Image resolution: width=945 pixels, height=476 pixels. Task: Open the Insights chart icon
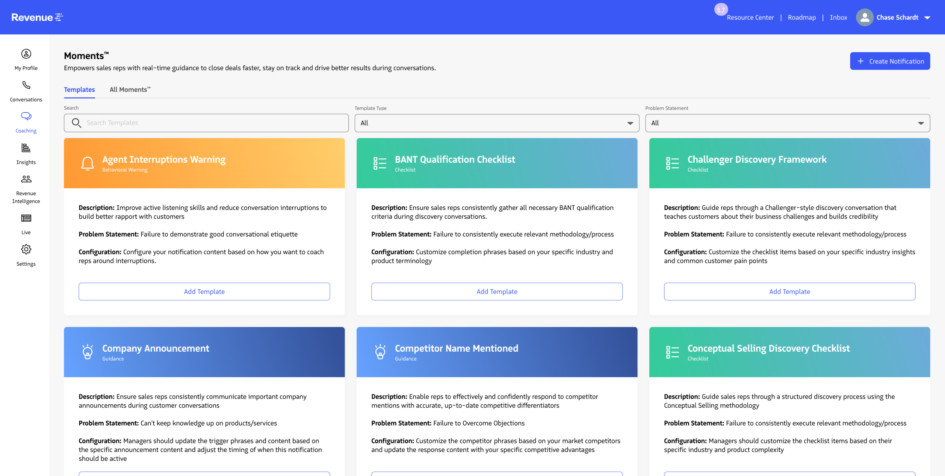click(26, 148)
